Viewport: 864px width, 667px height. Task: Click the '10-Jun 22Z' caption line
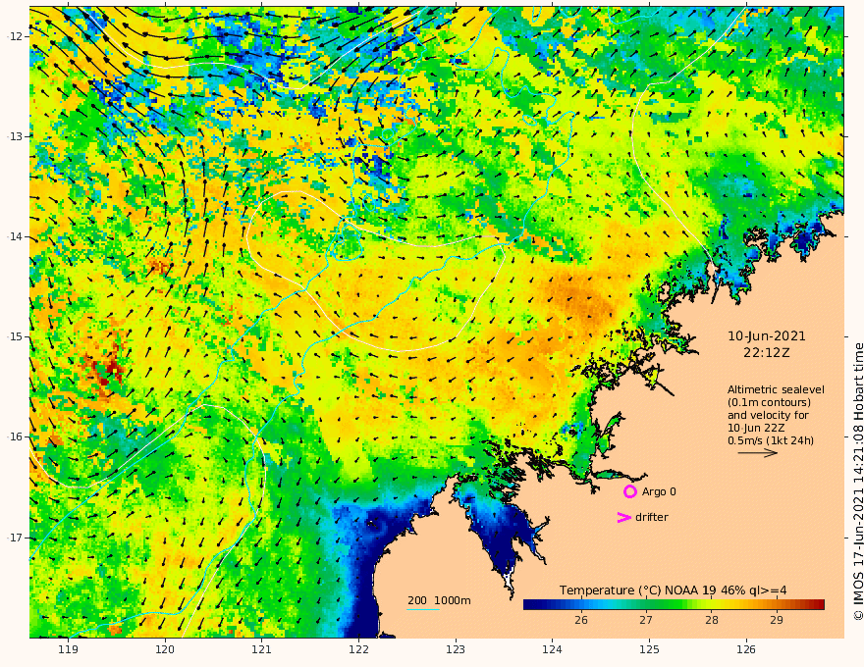(x=756, y=428)
